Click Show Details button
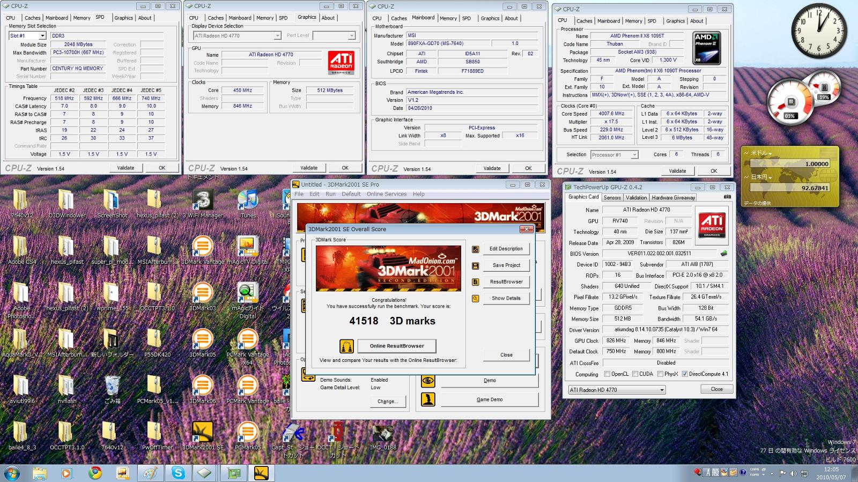858x482 pixels. pyautogui.click(x=506, y=298)
